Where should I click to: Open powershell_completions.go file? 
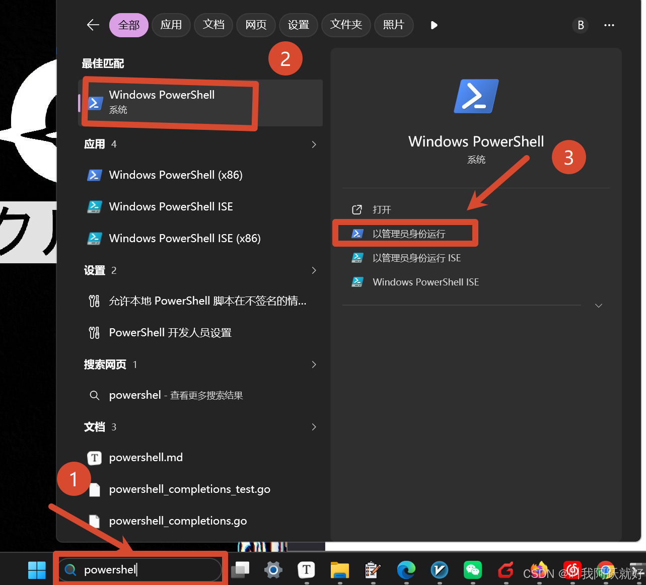coord(200,521)
